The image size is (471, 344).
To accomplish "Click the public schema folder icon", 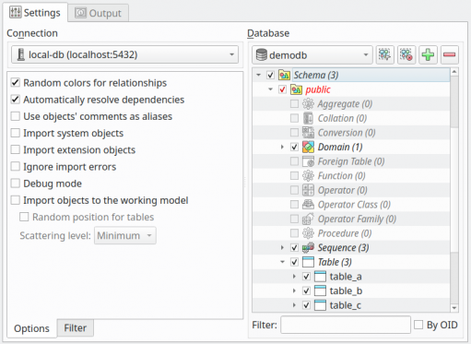I will point(296,89).
